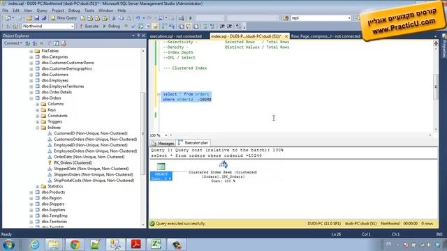The height and width of the screenshot is (251, 447).
Task: Click the Display Estimated Execution Plan icon
Action: (140, 26)
